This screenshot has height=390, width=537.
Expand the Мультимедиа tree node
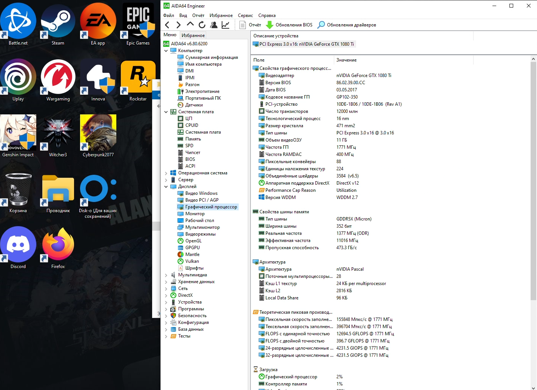click(x=166, y=275)
